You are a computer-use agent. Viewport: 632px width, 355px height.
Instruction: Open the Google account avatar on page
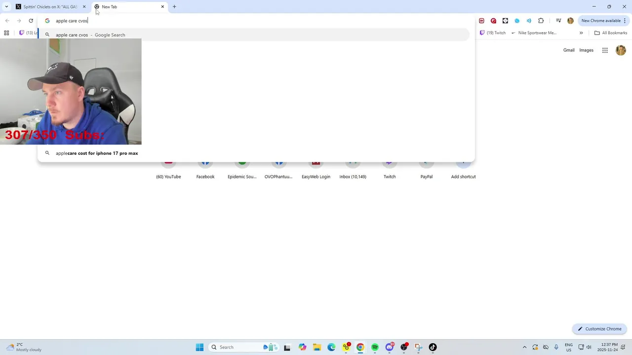(x=621, y=50)
